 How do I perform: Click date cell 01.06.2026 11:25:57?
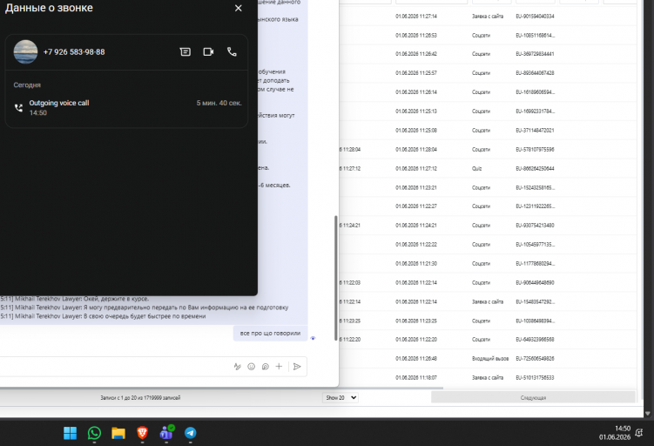click(x=416, y=73)
